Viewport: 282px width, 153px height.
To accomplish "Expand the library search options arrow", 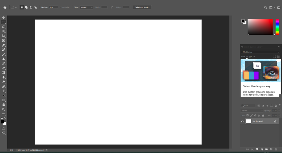I will click(x=279, y=47).
